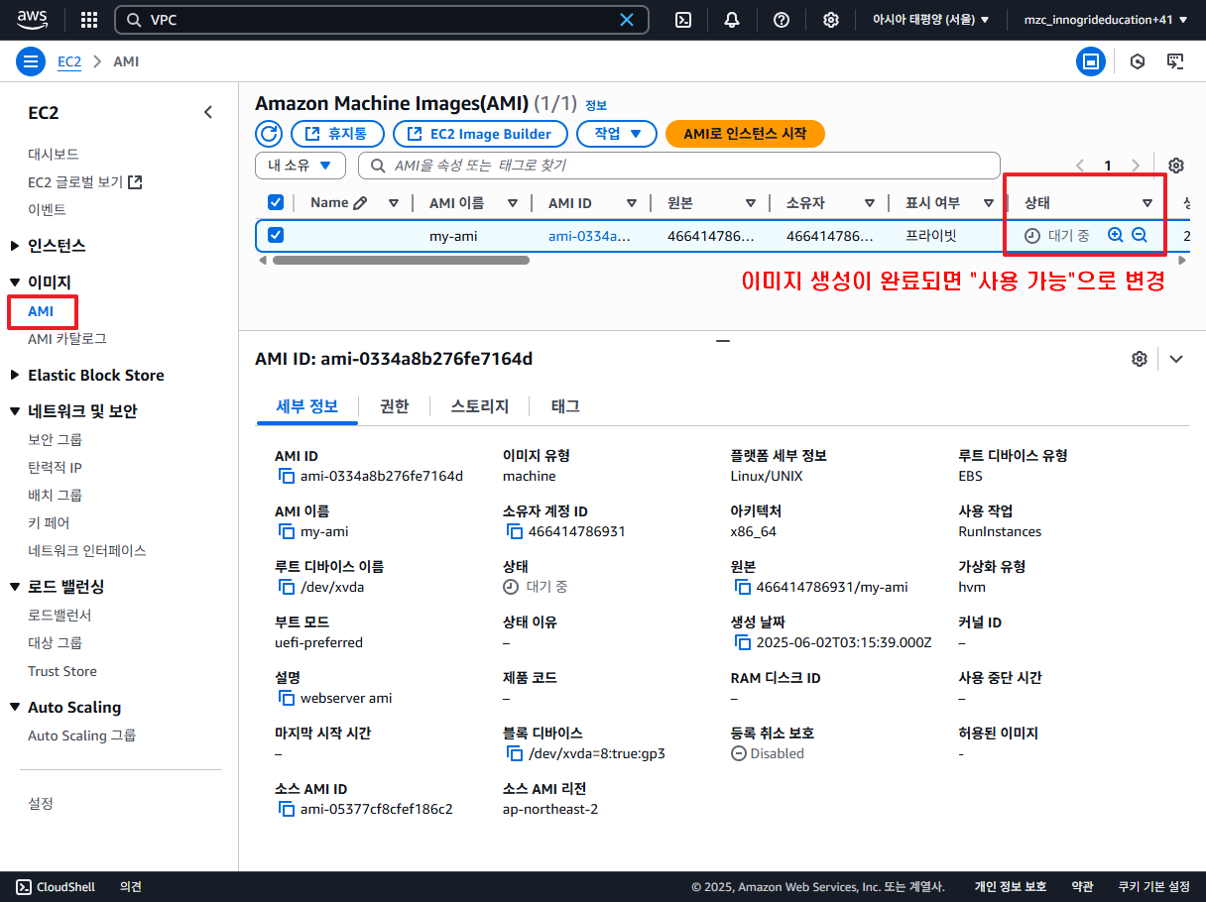Open top bar settings gear
The width and height of the screenshot is (1206, 902).
click(831, 20)
